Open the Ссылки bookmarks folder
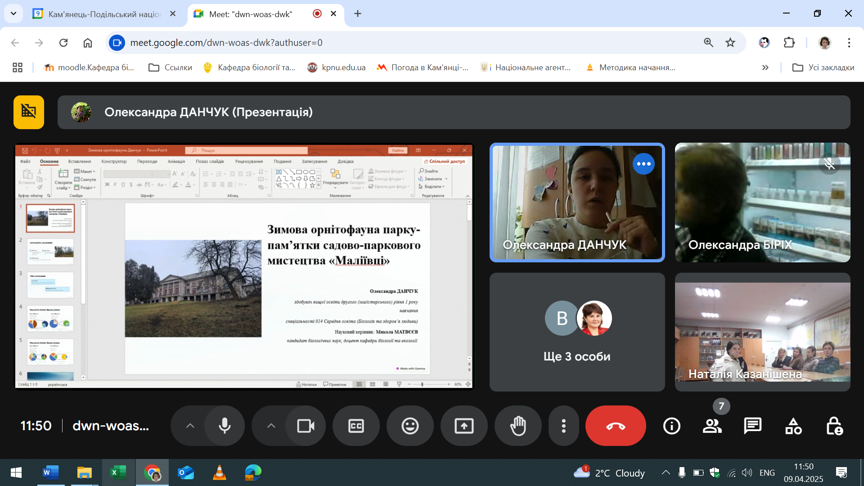The height and width of the screenshot is (486, 864). tap(171, 67)
